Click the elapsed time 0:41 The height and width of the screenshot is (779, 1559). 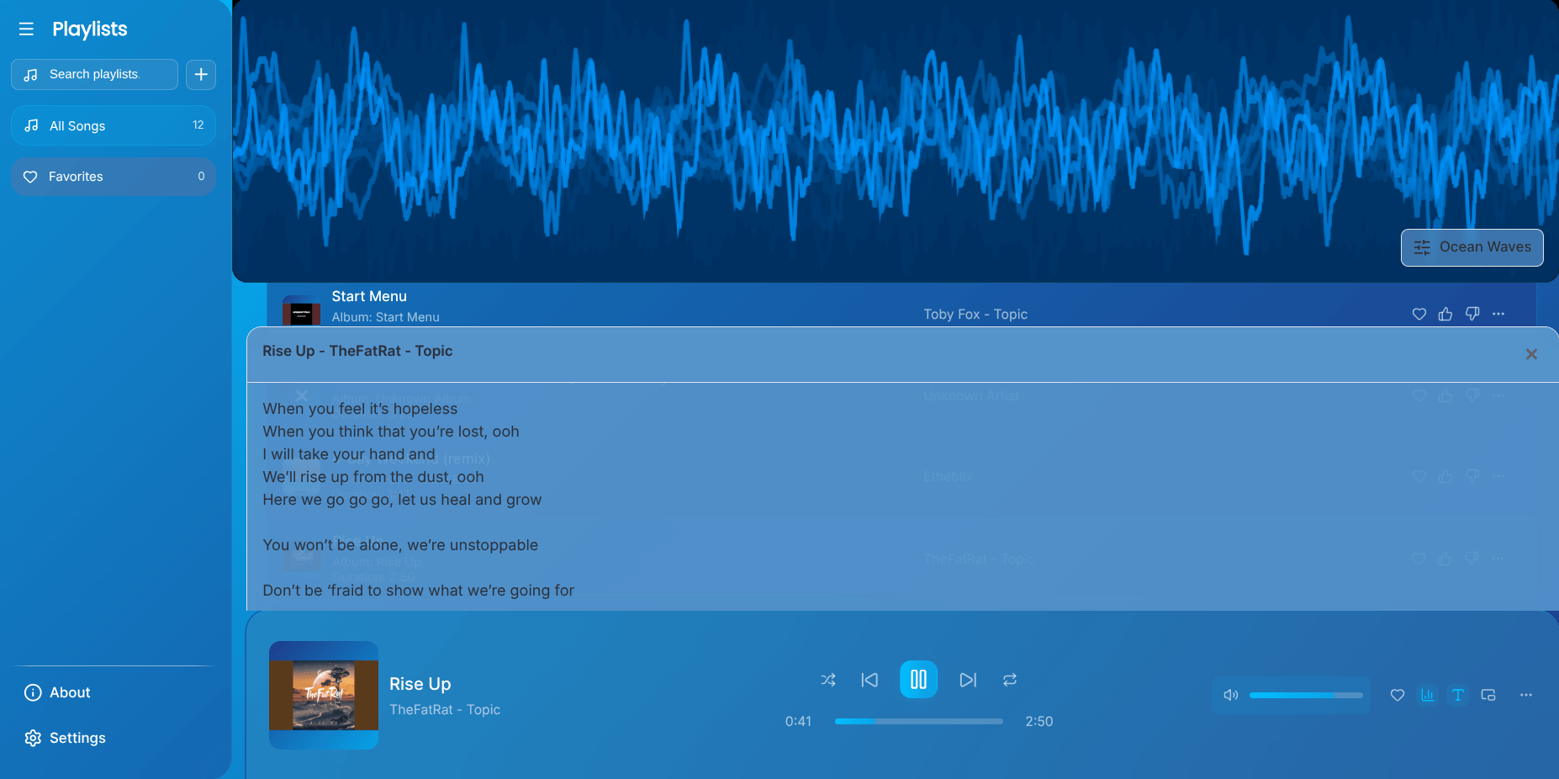pos(798,722)
